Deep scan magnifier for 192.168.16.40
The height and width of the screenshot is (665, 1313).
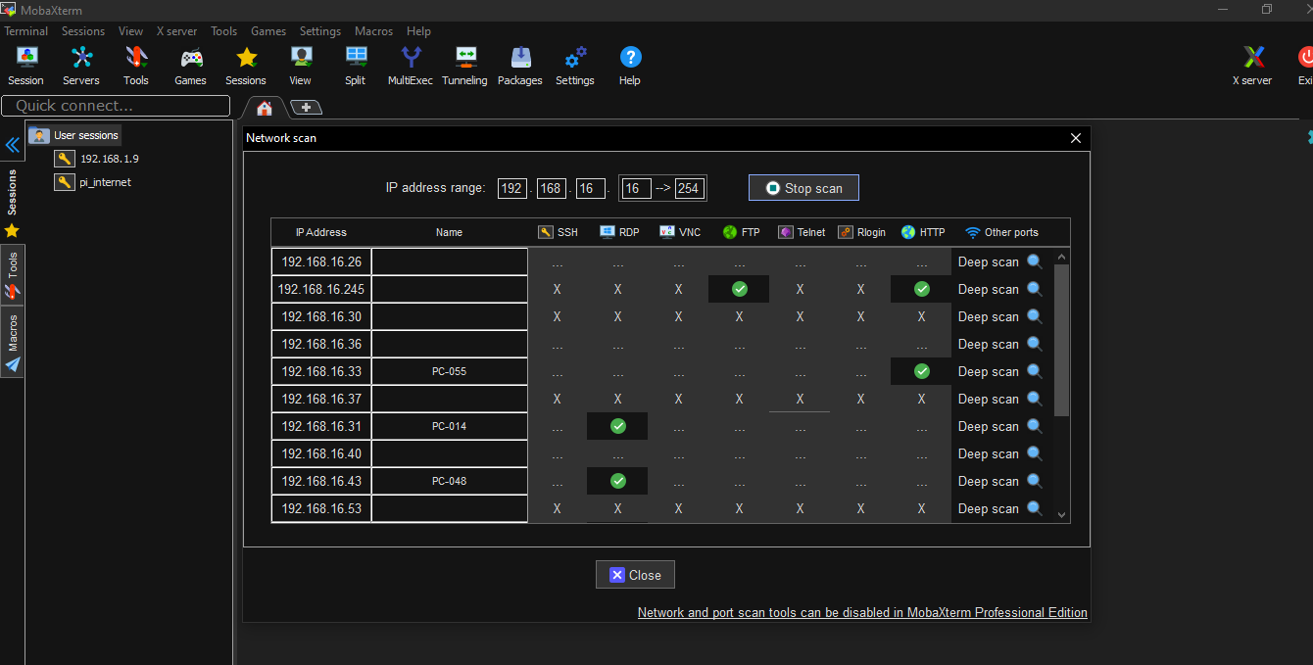tap(1035, 453)
